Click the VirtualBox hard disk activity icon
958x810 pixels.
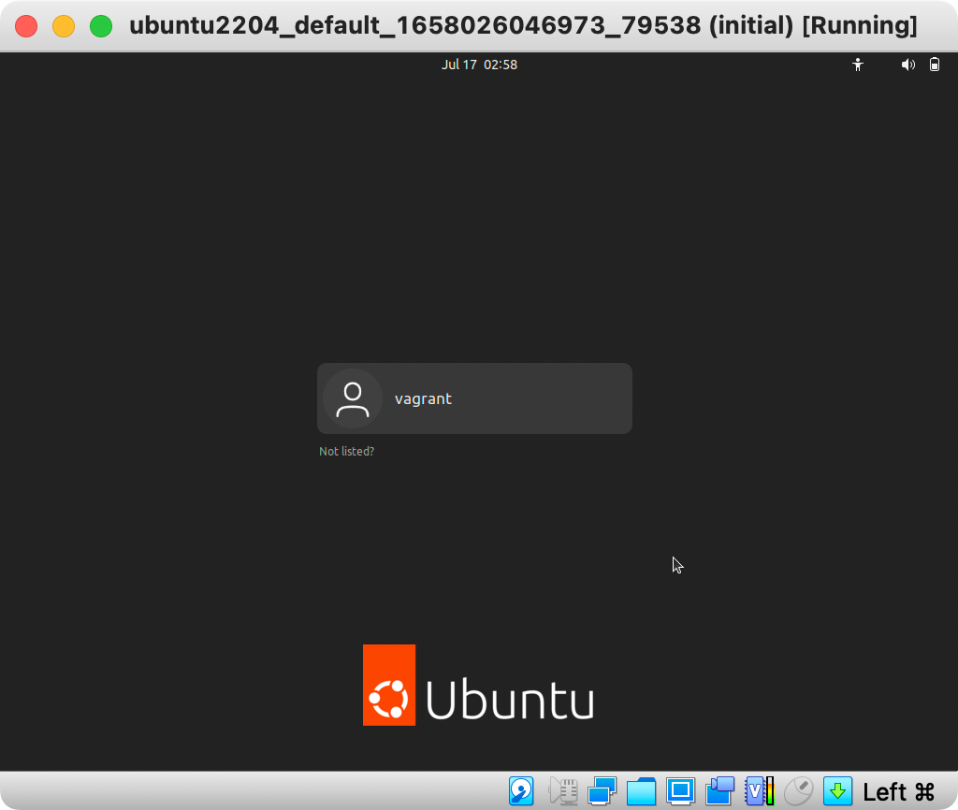click(521, 791)
